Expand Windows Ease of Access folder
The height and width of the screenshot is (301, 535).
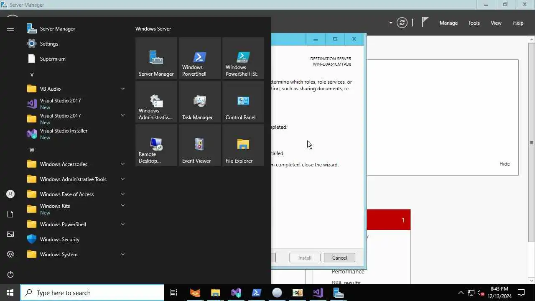[76, 194]
